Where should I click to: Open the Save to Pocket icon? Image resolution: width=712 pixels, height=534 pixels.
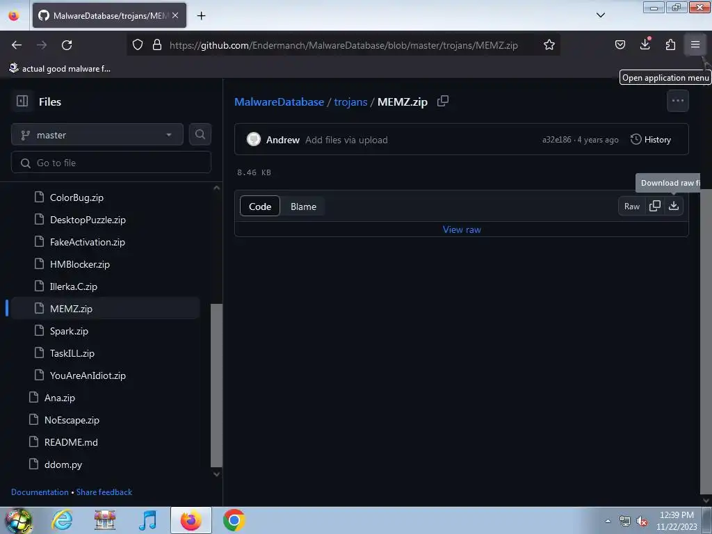click(x=620, y=44)
